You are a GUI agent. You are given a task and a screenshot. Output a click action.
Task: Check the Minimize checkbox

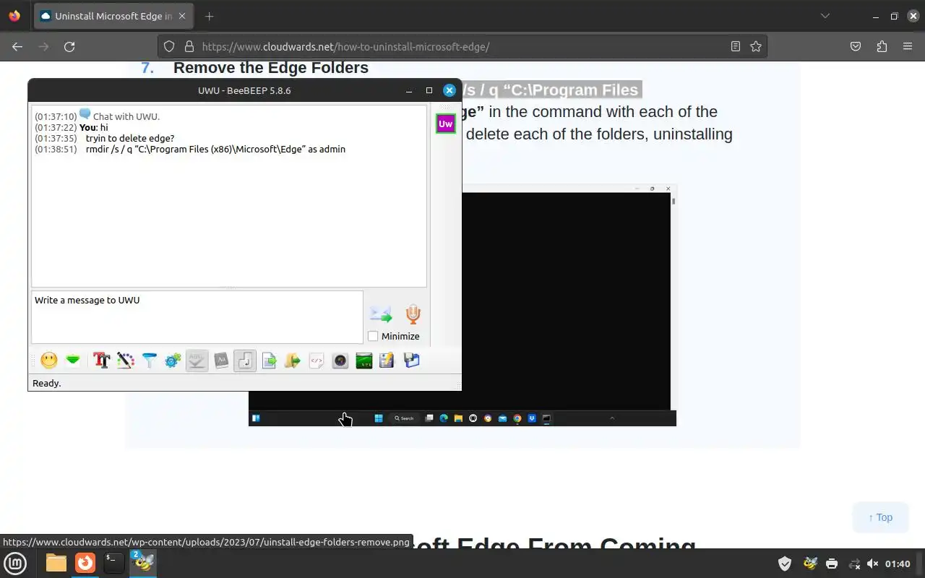pos(373,336)
